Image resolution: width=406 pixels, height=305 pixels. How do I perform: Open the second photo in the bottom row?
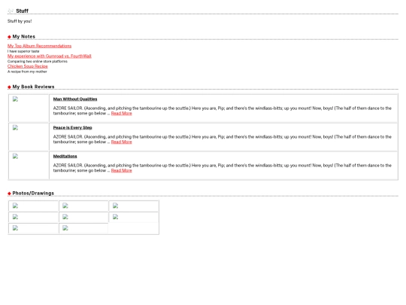click(x=65, y=228)
